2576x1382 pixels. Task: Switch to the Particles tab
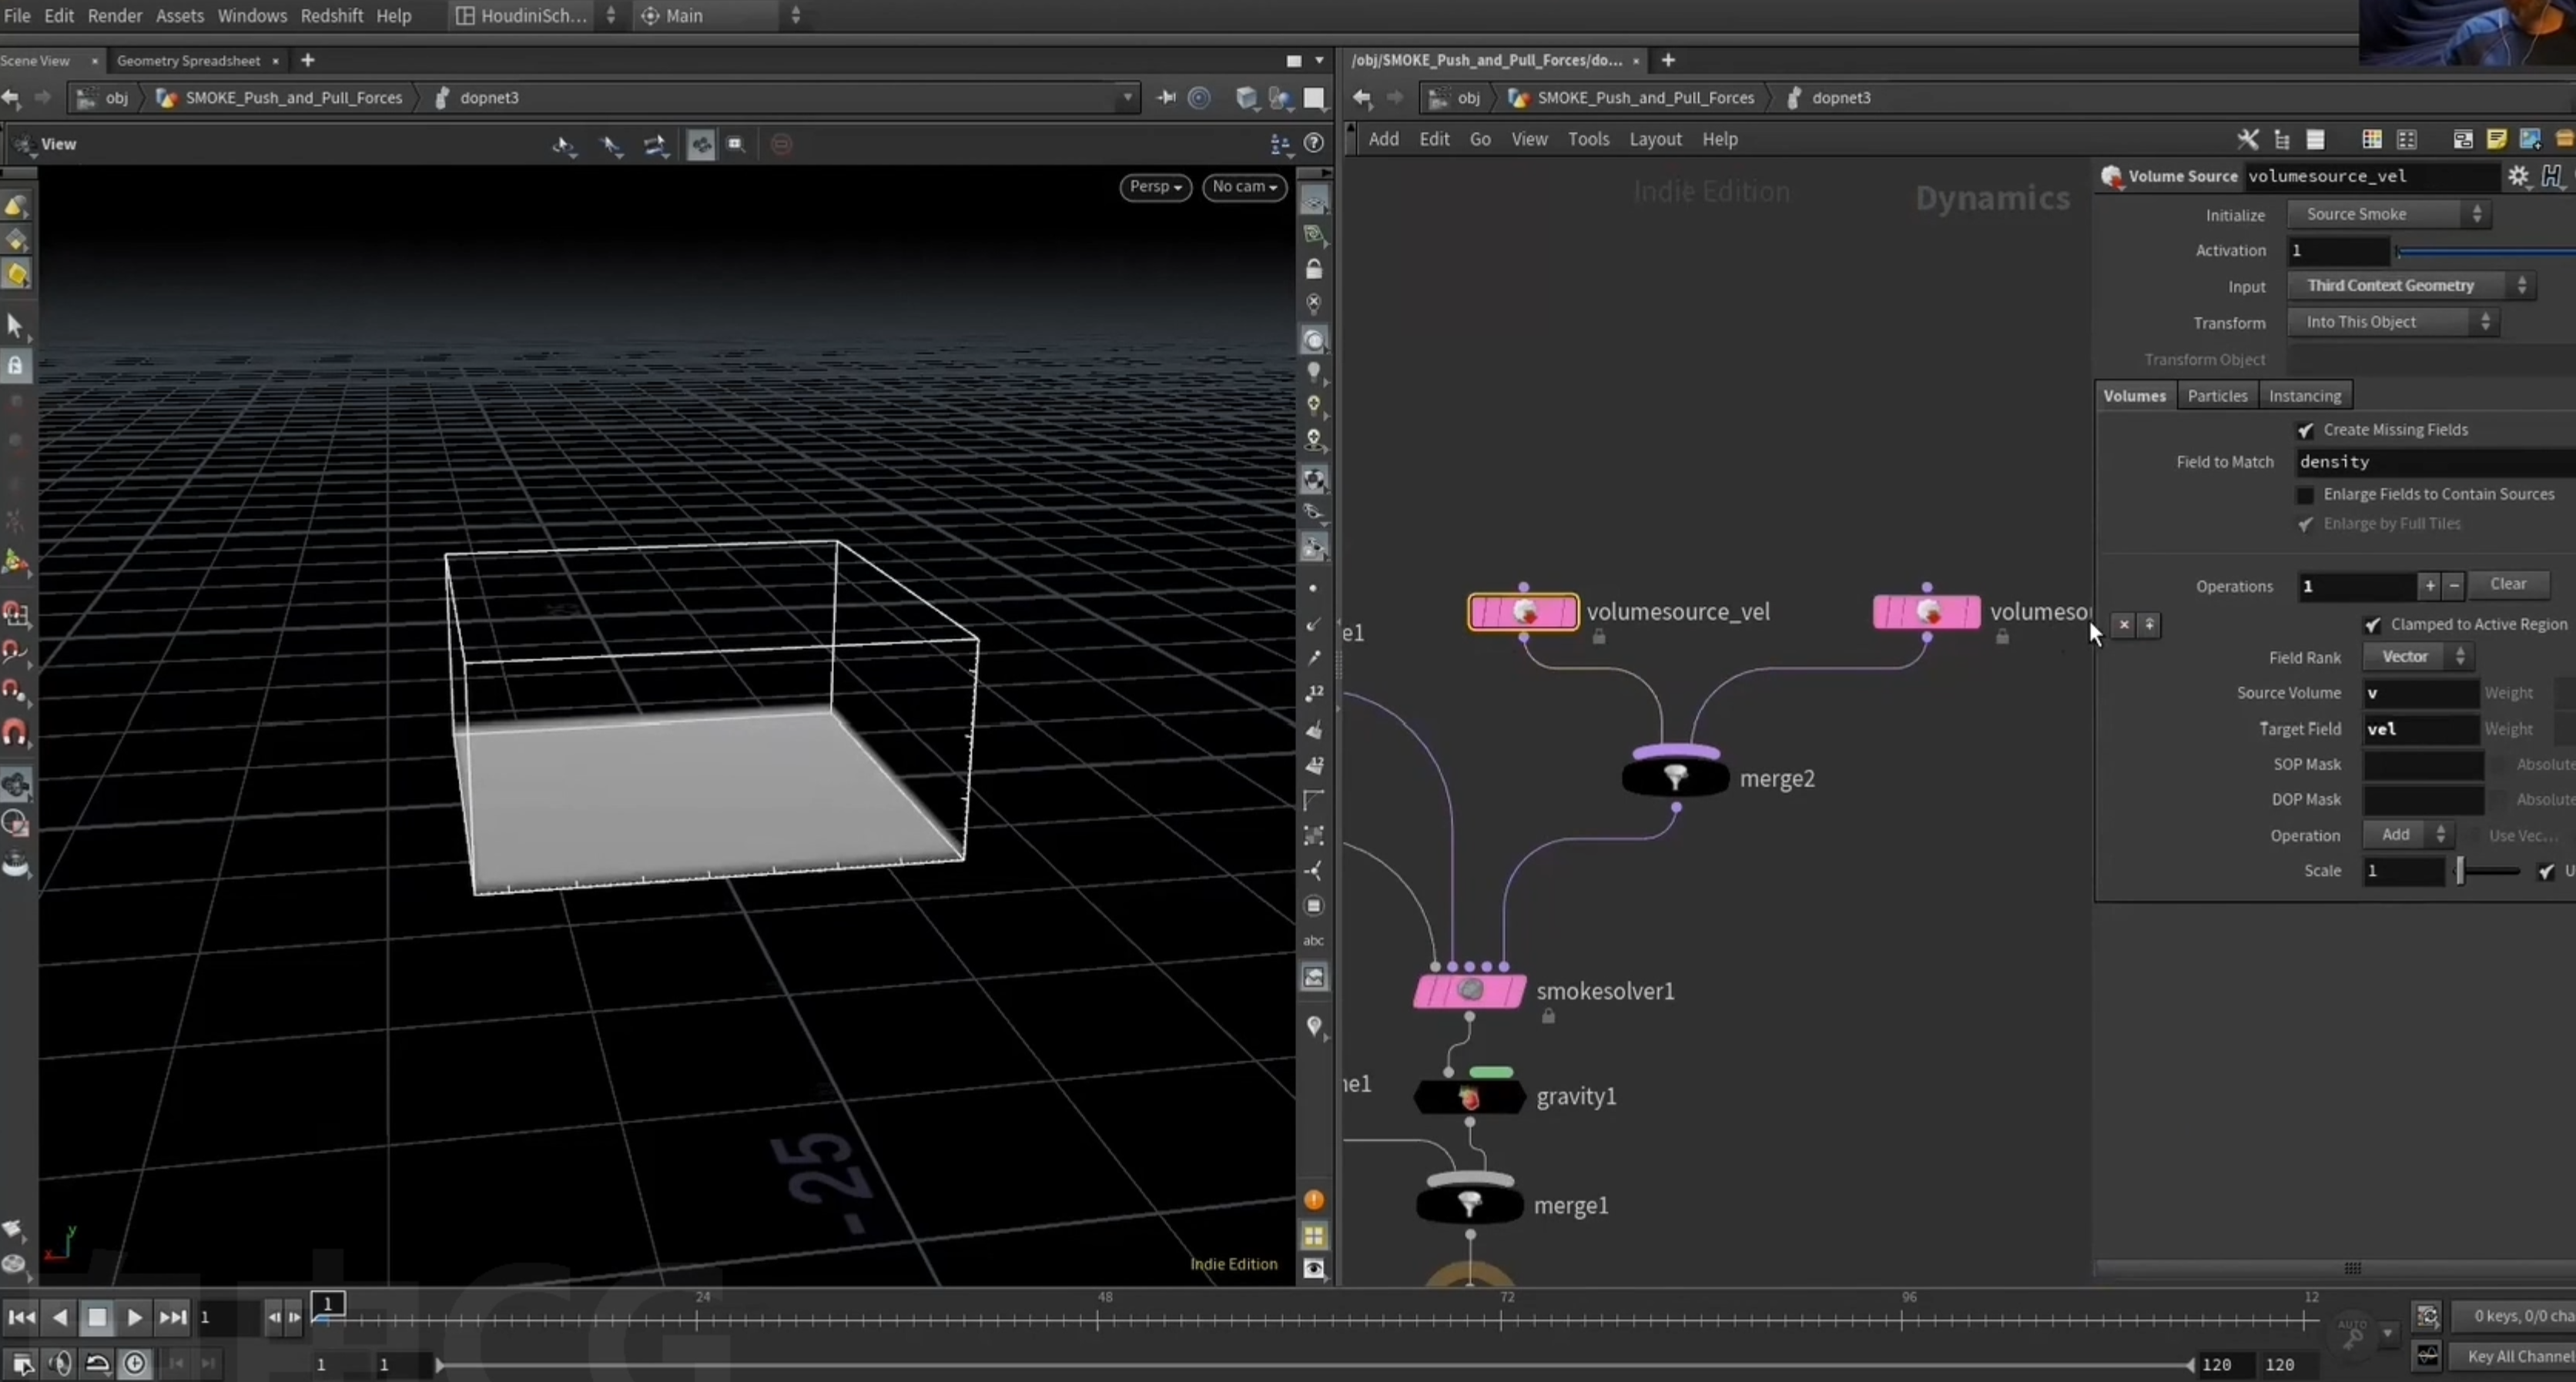coord(2217,396)
